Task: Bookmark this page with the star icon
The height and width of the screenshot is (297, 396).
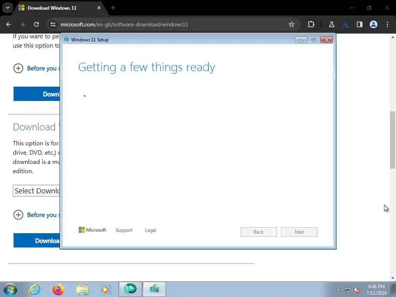Action: tap(292, 24)
